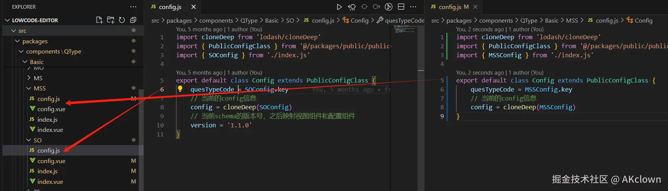Refresh the Explorer tree

[x=122, y=20]
